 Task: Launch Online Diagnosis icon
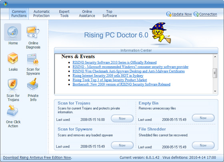coord(33,32)
